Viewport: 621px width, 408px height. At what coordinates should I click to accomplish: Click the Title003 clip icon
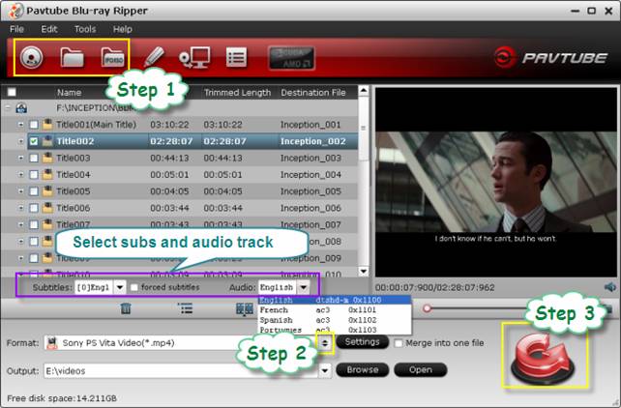pos(47,158)
